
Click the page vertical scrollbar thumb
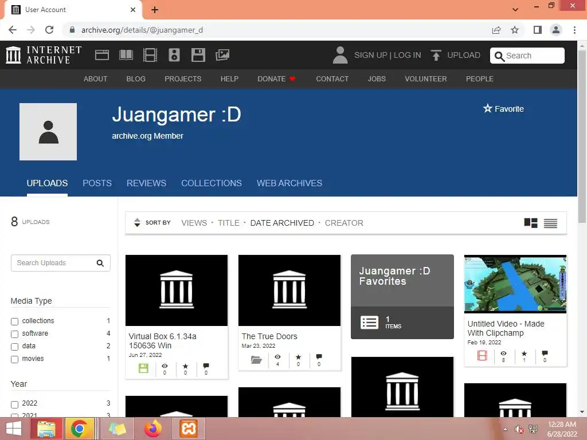pyautogui.click(x=582, y=136)
